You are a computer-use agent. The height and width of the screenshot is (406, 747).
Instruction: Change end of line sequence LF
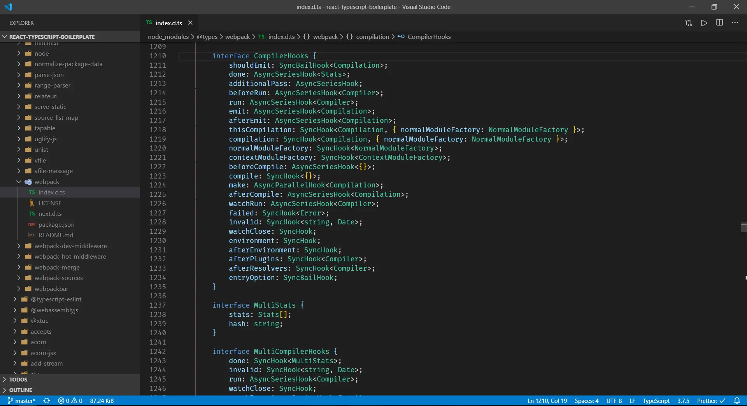pos(632,401)
